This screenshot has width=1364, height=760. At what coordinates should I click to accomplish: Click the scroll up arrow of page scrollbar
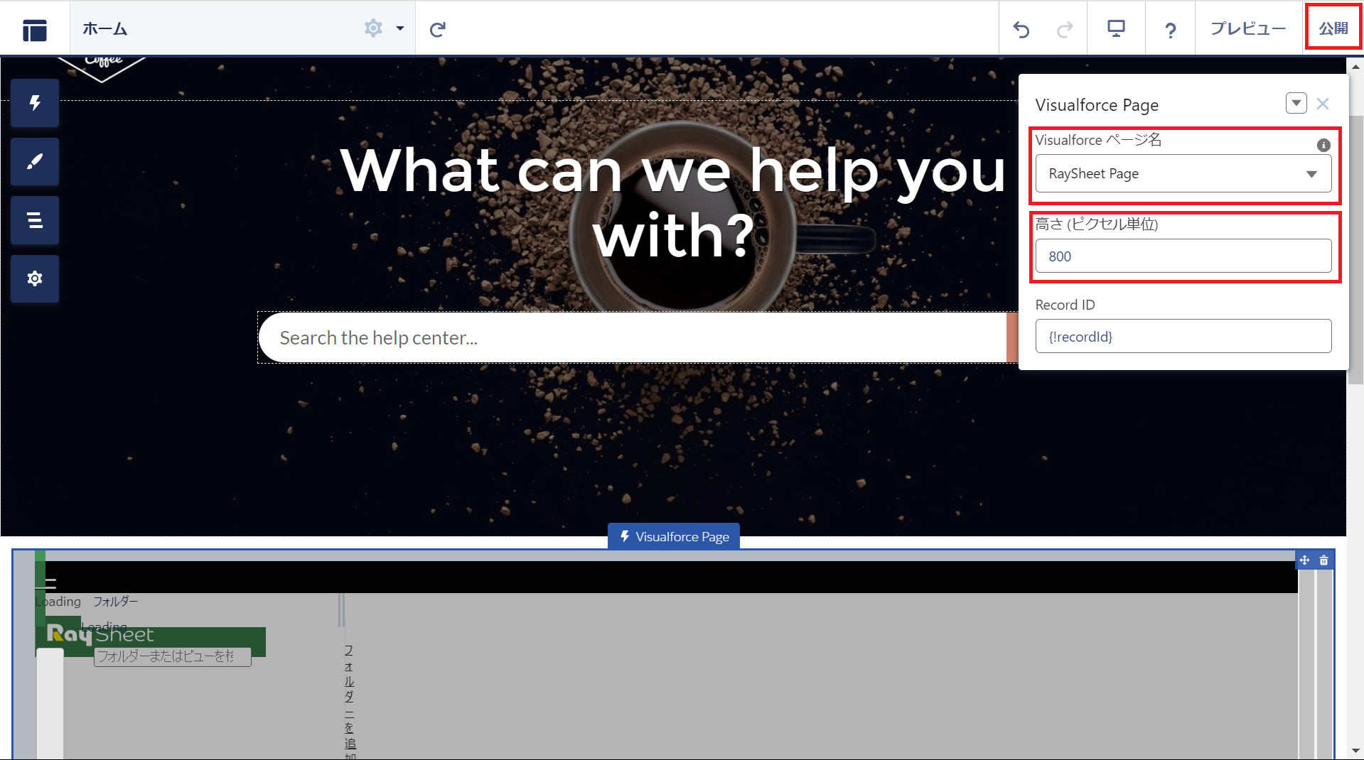coord(1355,67)
